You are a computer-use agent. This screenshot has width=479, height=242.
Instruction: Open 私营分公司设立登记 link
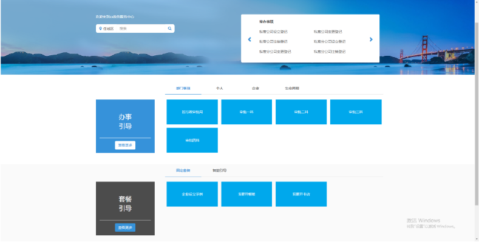point(330,41)
